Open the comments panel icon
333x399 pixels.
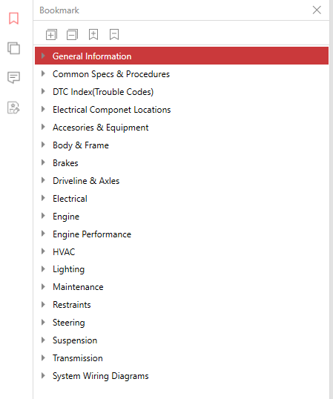(x=14, y=78)
